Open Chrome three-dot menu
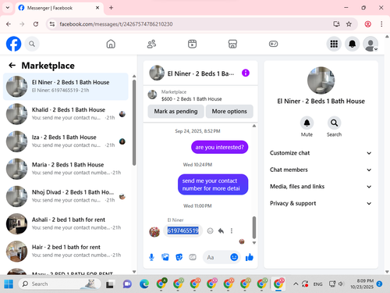390x293 pixels. (x=381, y=24)
